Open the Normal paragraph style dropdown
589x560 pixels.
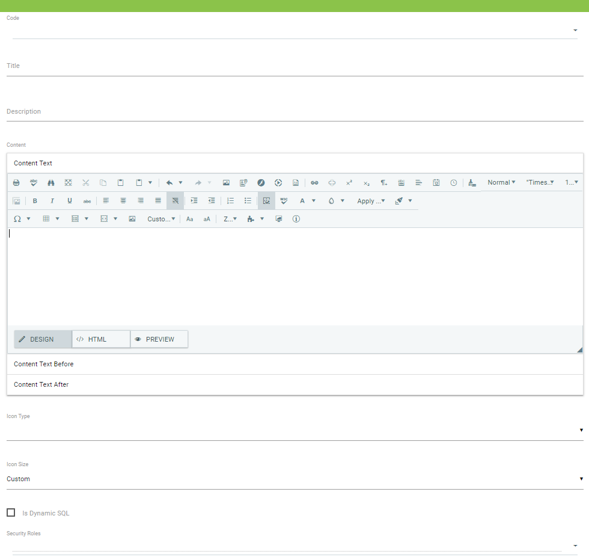(501, 183)
